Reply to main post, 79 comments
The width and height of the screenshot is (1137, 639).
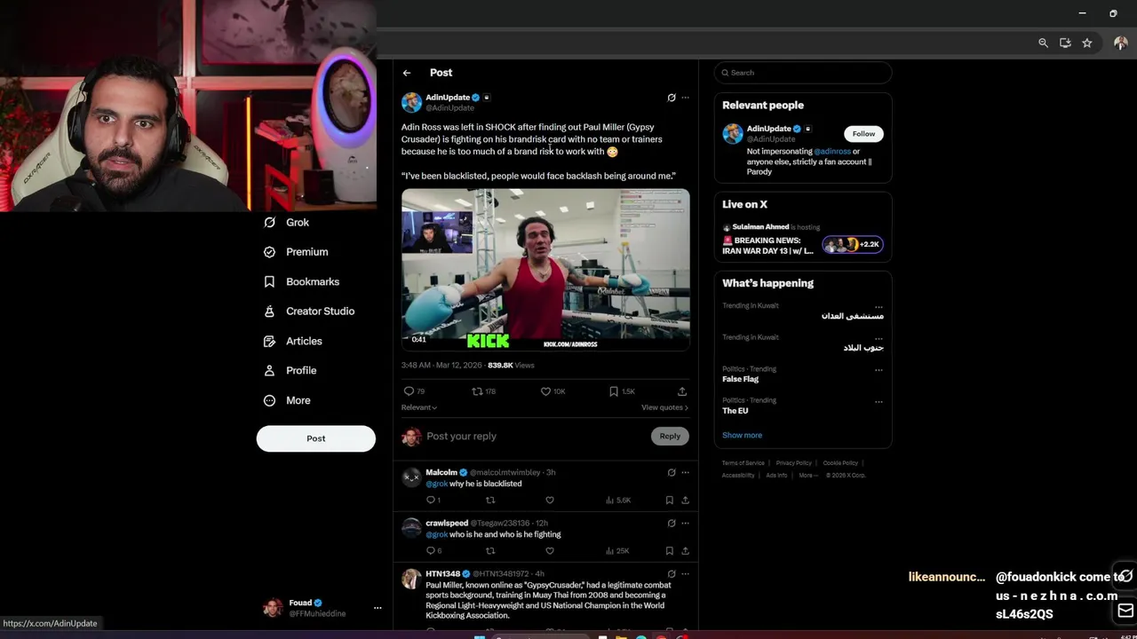(x=414, y=391)
